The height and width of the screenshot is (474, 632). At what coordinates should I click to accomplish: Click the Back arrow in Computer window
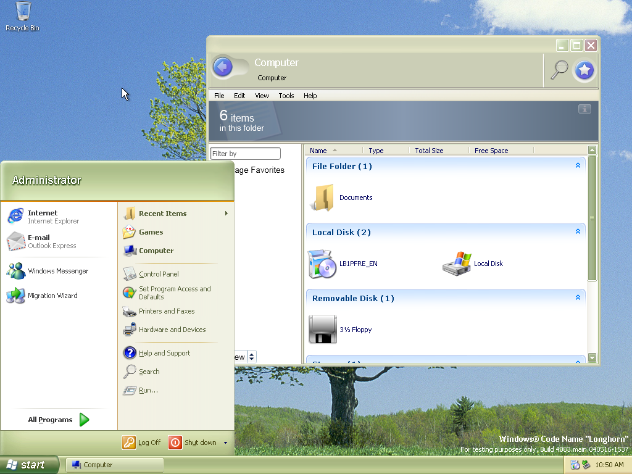(x=223, y=67)
